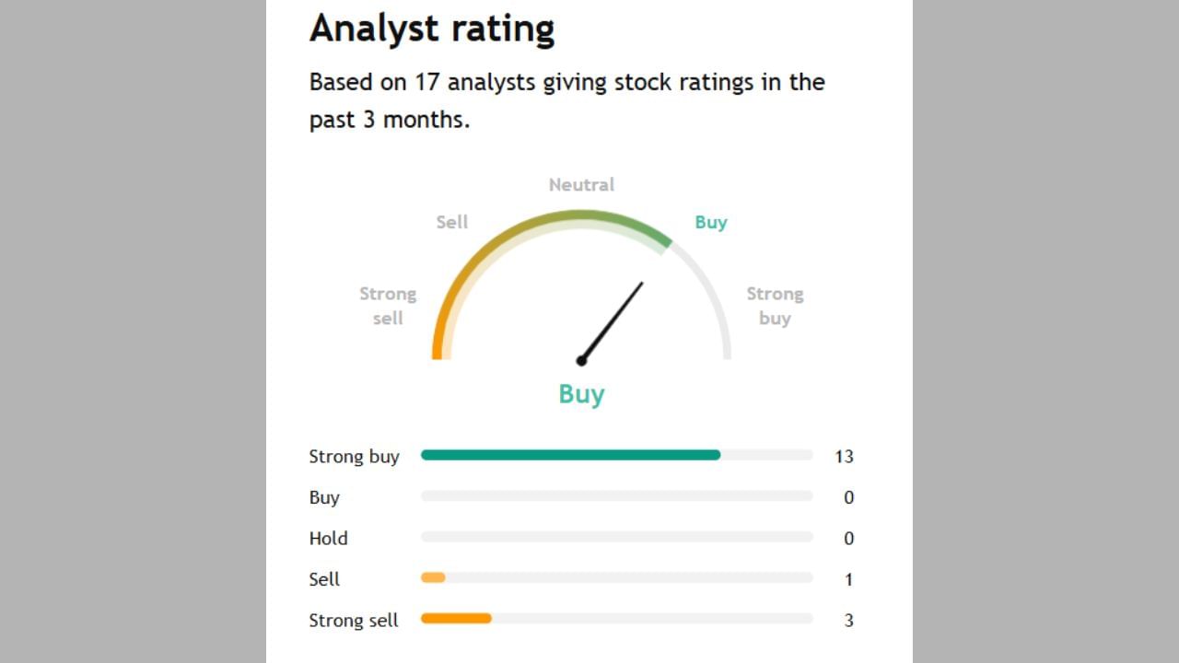Click the green Buy gauge label
The image size is (1179, 663).
[710, 222]
